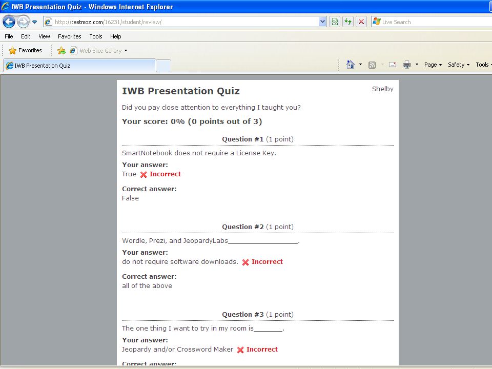The height and width of the screenshot is (369, 492).
Task: Click the Wordle, Prezi, and JeopardyLabs question text
Action: (x=211, y=241)
